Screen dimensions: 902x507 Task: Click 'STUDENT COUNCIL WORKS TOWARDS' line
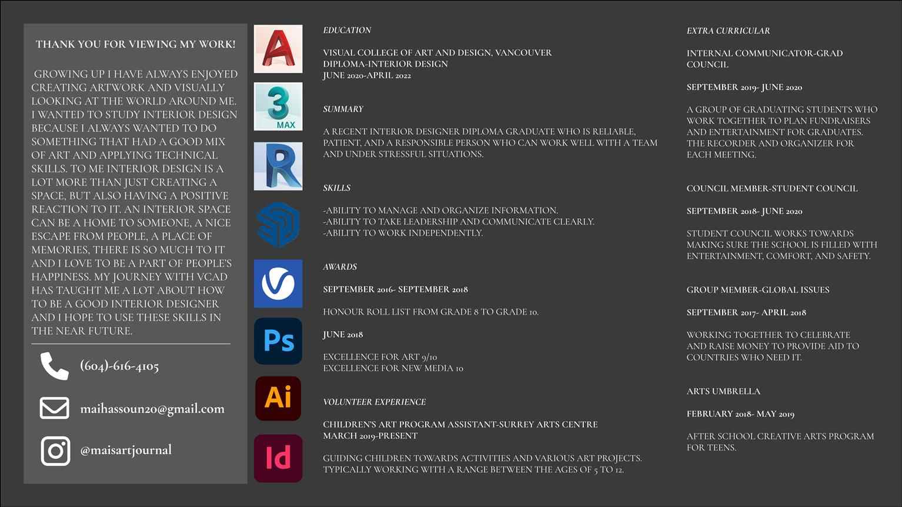coord(770,234)
